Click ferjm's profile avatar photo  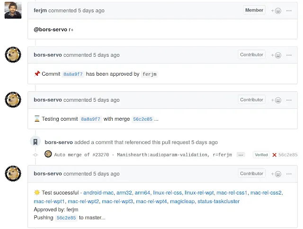pos(13,10)
